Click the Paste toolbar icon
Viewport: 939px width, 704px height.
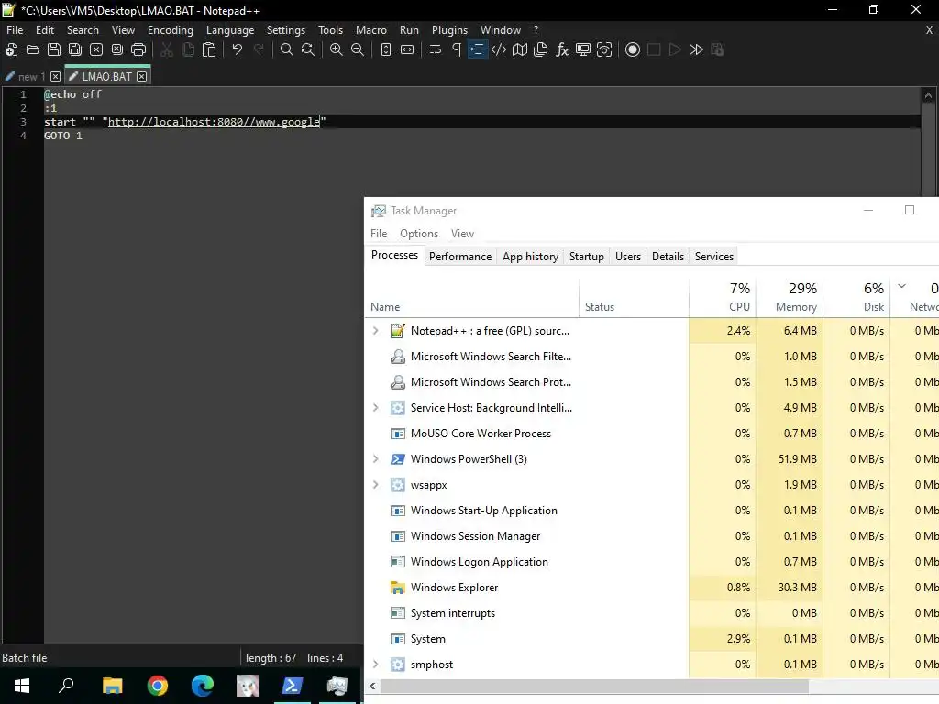click(x=209, y=49)
